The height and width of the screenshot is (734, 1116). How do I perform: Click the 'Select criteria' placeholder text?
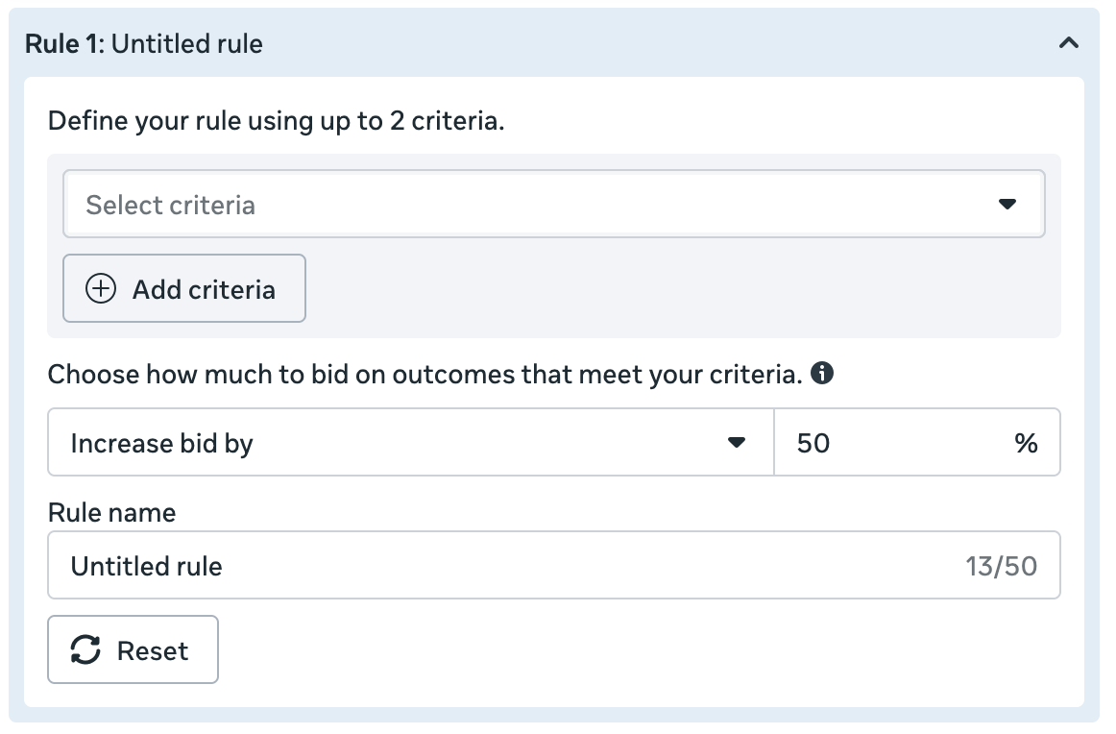point(171,205)
